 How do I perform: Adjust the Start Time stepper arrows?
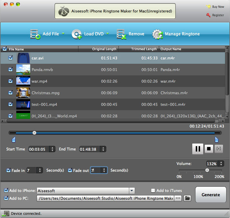pyautogui.click(x=52, y=149)
